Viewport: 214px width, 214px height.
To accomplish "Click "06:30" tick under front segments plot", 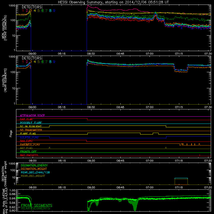I will (91, 54).
